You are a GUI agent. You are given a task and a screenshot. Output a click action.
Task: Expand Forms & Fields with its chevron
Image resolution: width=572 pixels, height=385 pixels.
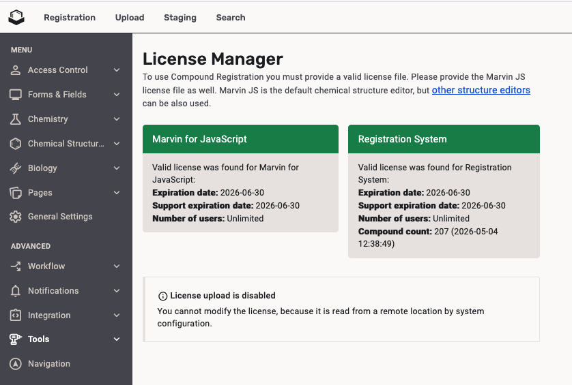point(117,95)
